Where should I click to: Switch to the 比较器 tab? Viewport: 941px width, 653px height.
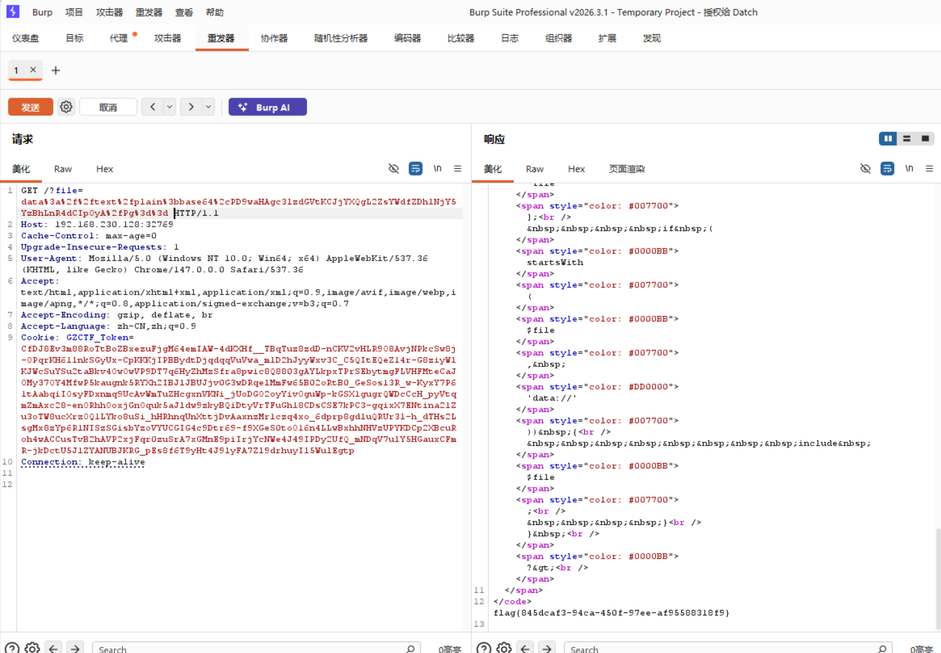(461, 38)
